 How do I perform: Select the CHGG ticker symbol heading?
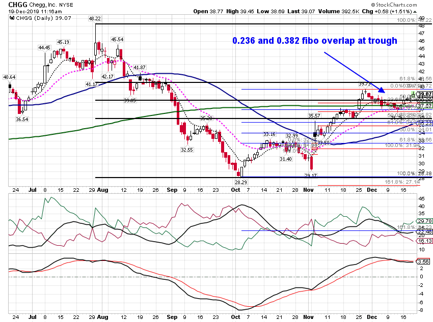coord(18,5)
